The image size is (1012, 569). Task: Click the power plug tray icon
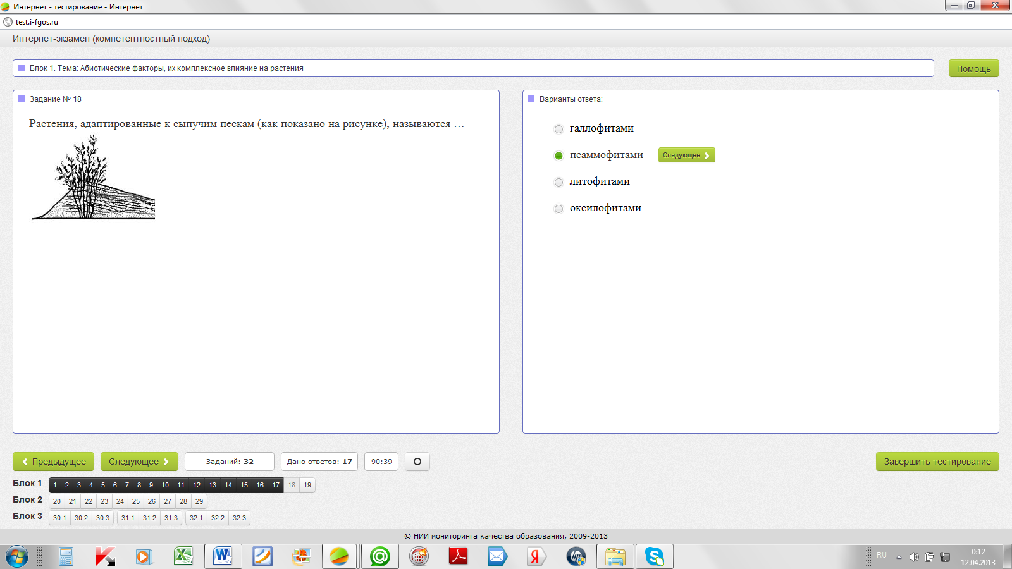pyautogui.click(x=929, y=557)
